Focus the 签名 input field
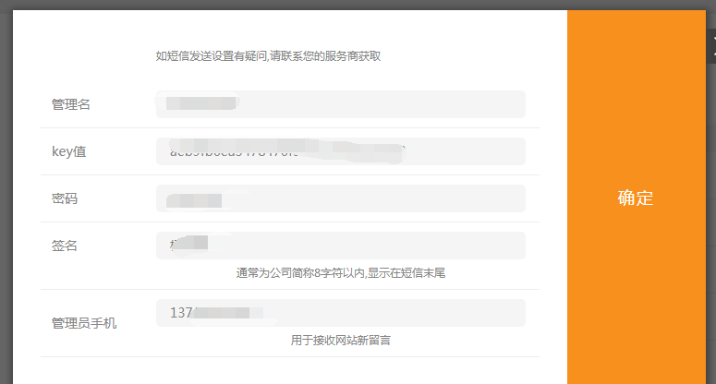This screenshot has height=384, width=716. click(341, 246)
